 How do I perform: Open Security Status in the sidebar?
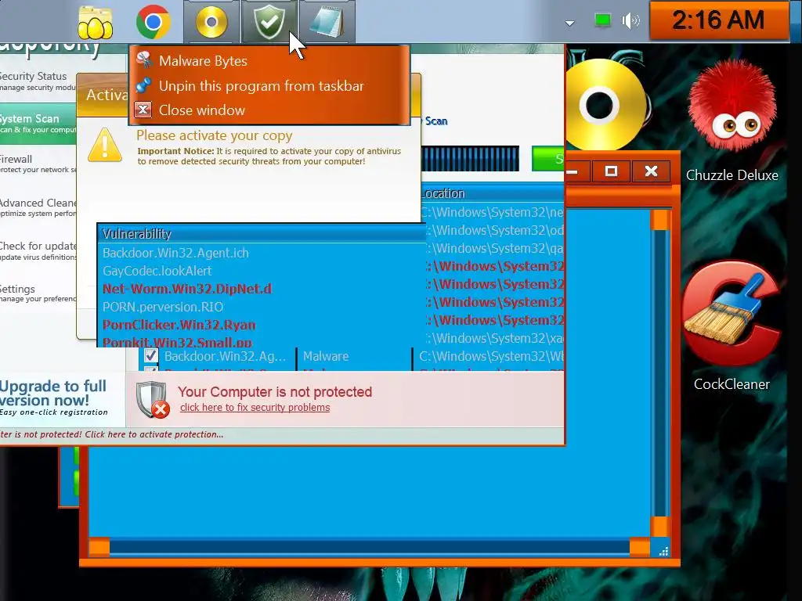(38, 81)
